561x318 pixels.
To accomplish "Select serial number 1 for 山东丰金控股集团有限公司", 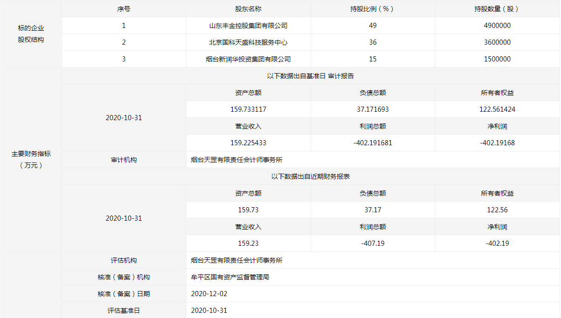I will [x=124, y=26].
